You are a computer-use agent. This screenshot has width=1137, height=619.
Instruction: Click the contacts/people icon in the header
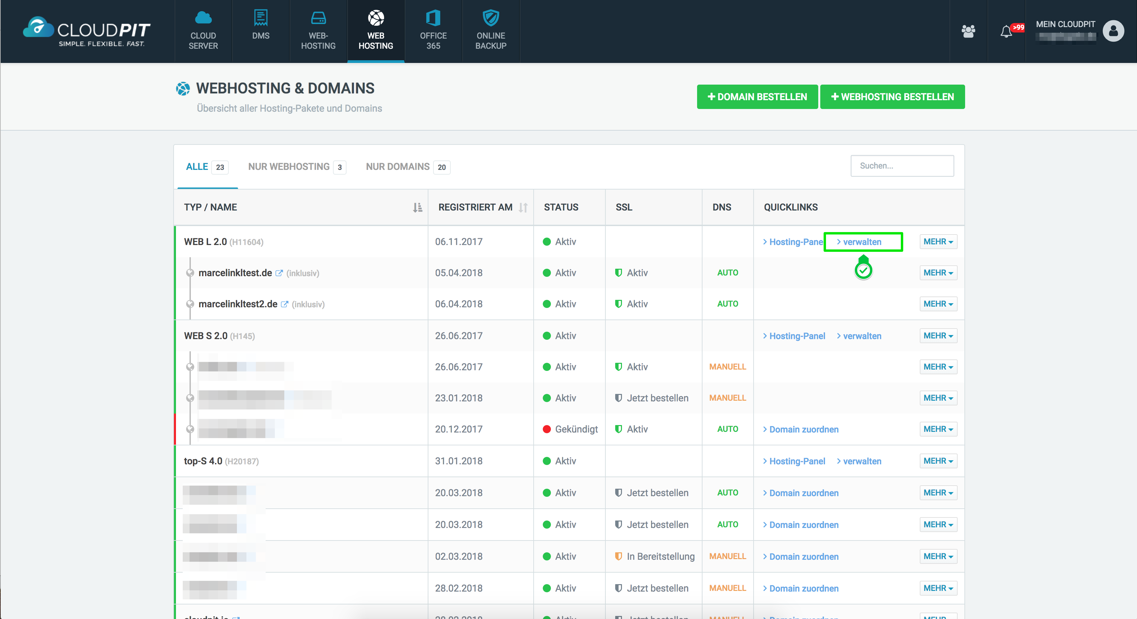pos(968,31)
